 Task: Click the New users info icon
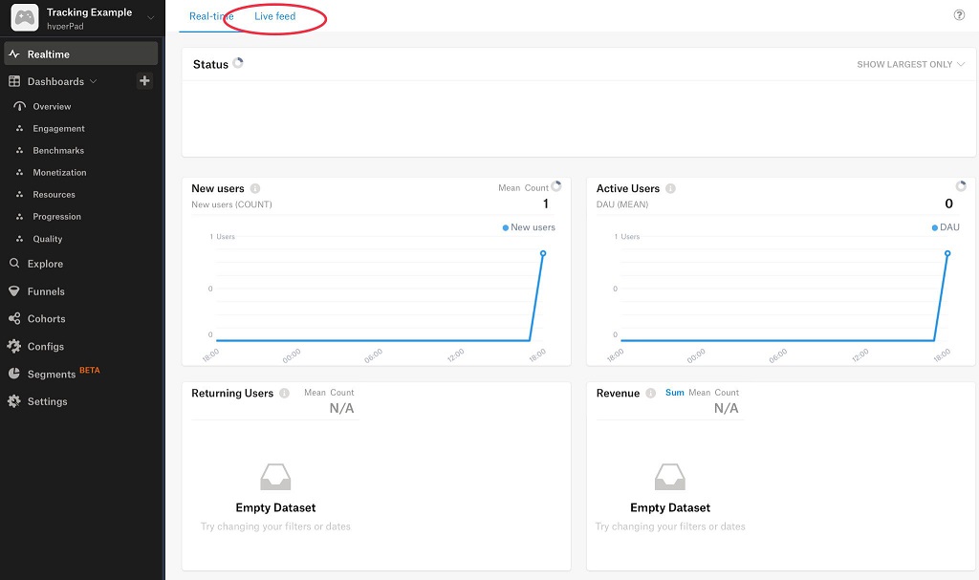point(255,189)
